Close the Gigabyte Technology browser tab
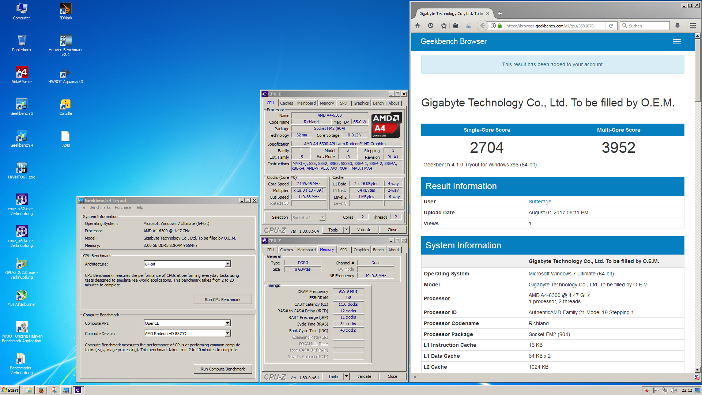The height and width of the screenshot is (395, 702). tap(487, 14)
